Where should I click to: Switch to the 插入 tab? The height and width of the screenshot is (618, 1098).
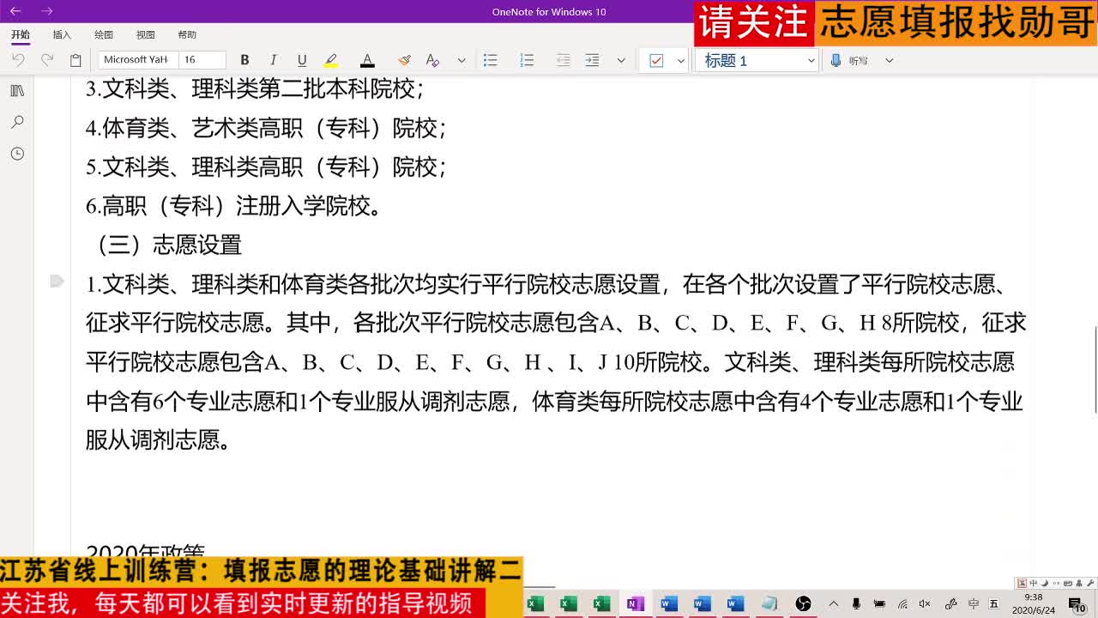(62, 35)
